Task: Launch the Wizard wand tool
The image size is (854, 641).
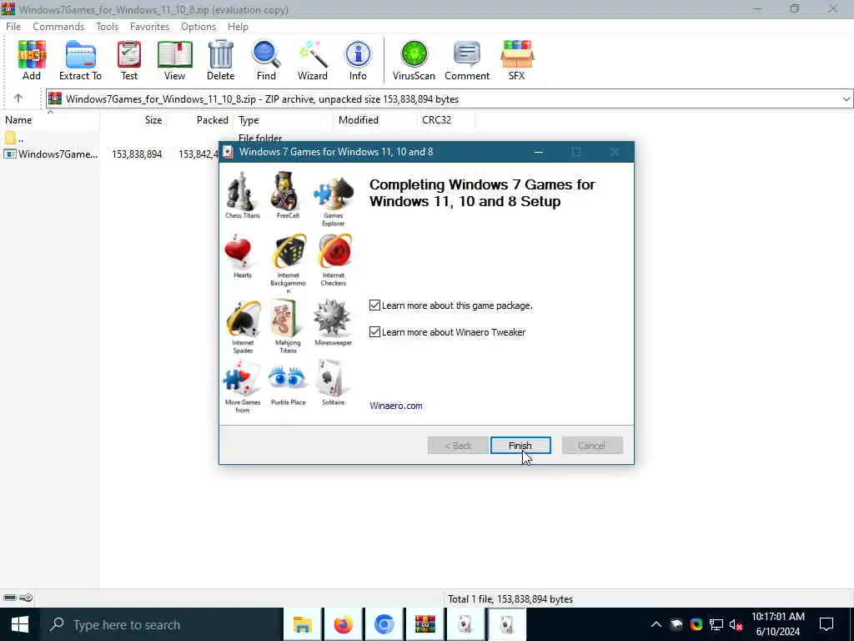Action: click(x=313, y=60)
